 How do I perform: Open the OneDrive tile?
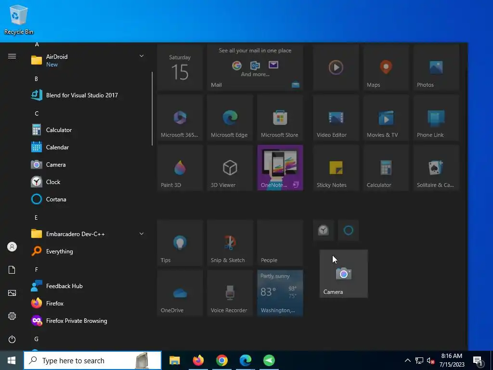pyautogui.click(x=180, y=292)
